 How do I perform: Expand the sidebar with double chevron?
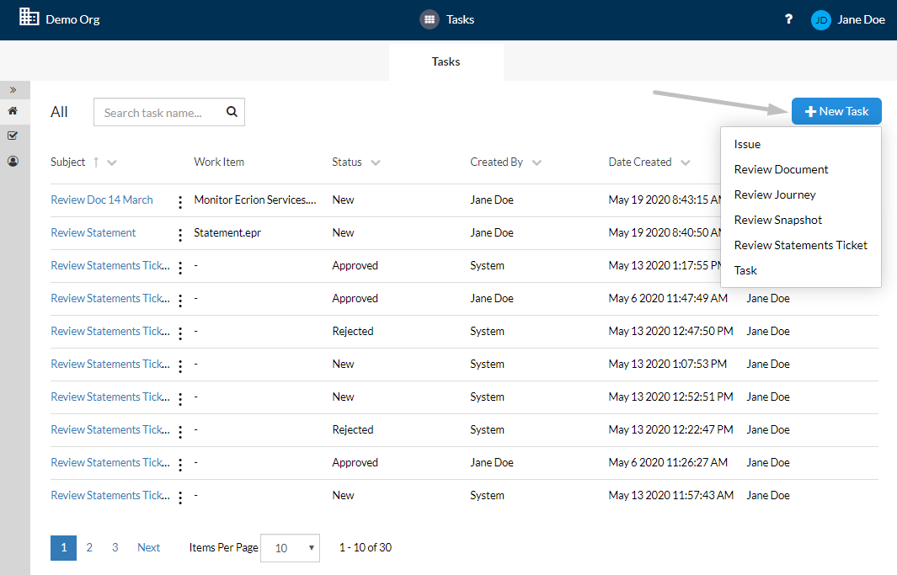[13, 90]
